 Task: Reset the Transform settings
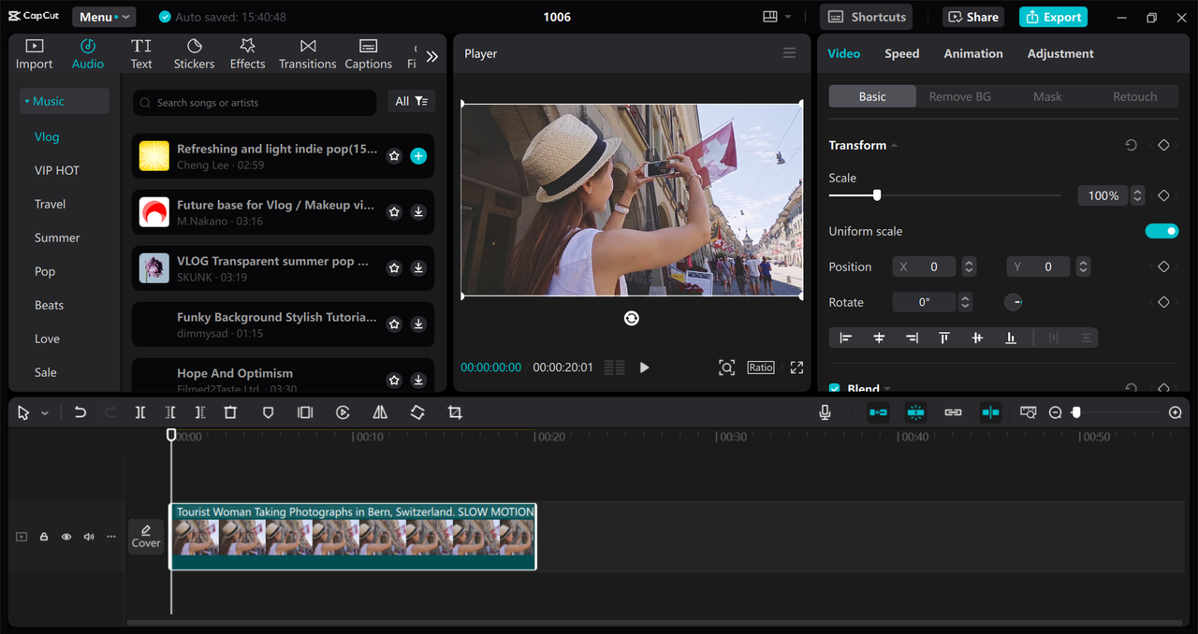(1131, 145)
